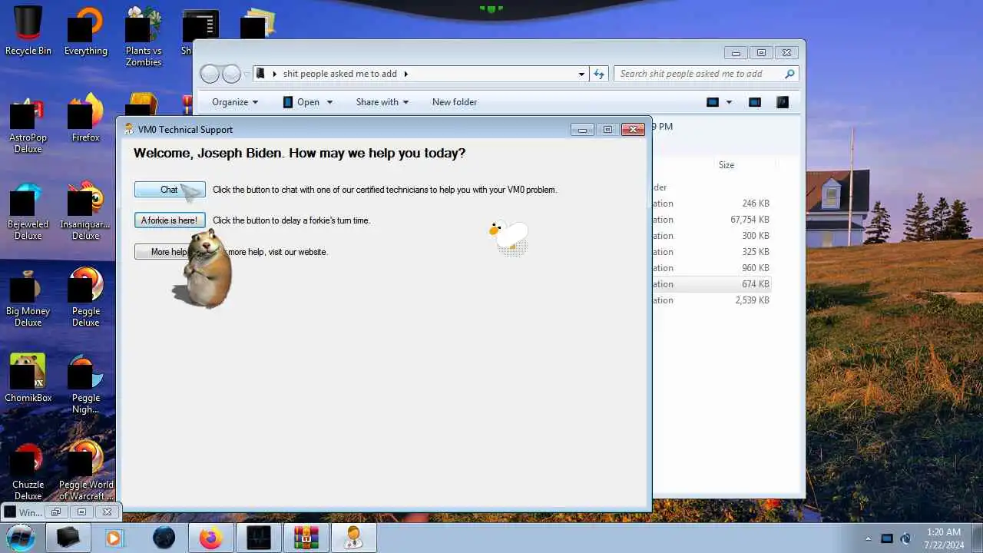Select the Chuzzle Deluxe desktop icon

28,470
